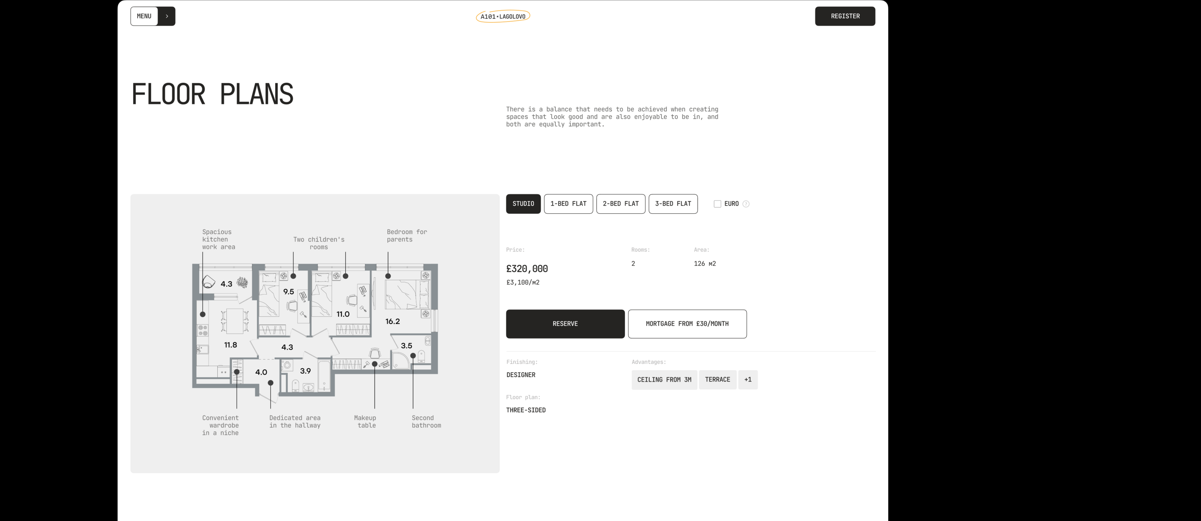
Task: Expand the +1 more advantages chip
Action: click(748, 380)
